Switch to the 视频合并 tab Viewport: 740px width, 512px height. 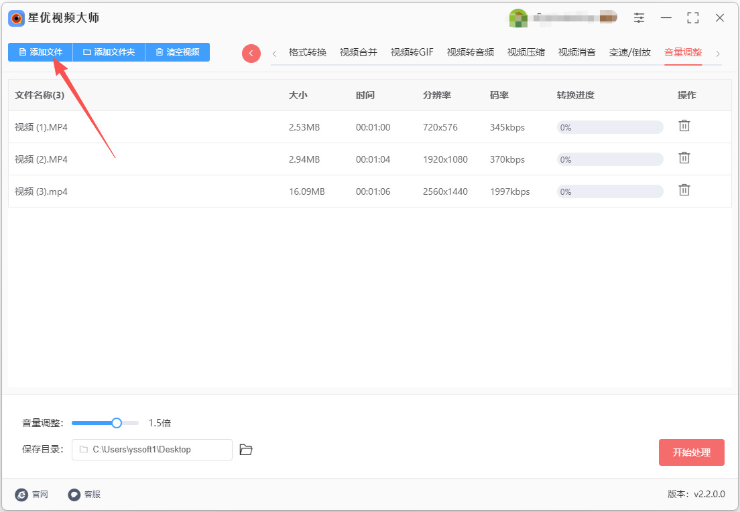click(x=359, y=52)
